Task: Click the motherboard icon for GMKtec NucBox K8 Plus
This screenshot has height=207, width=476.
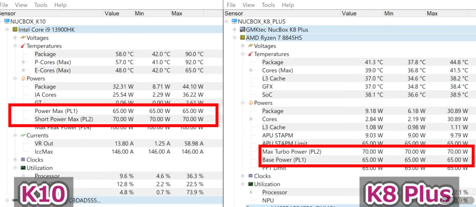Action: click(x=242, y=30)
